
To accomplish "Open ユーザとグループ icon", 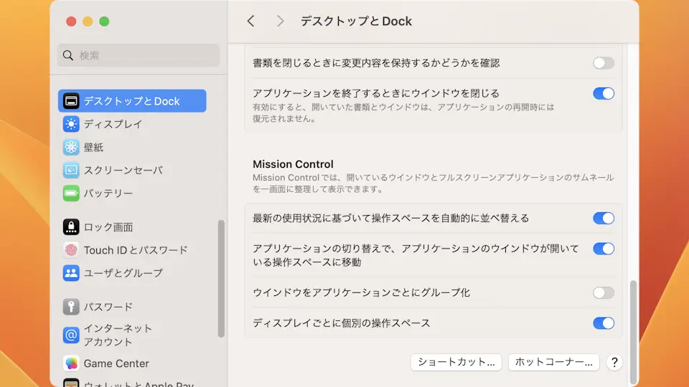I will 71,273.
